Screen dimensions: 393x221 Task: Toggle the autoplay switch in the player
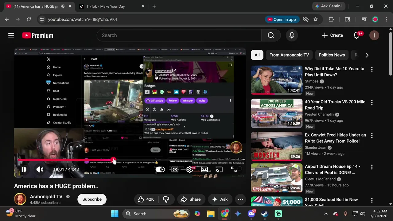(x=160, y=169)
